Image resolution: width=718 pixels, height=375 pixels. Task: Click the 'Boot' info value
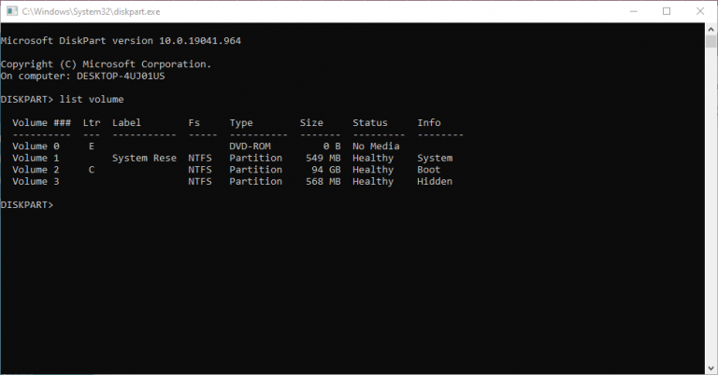click(x=429, y=170)
